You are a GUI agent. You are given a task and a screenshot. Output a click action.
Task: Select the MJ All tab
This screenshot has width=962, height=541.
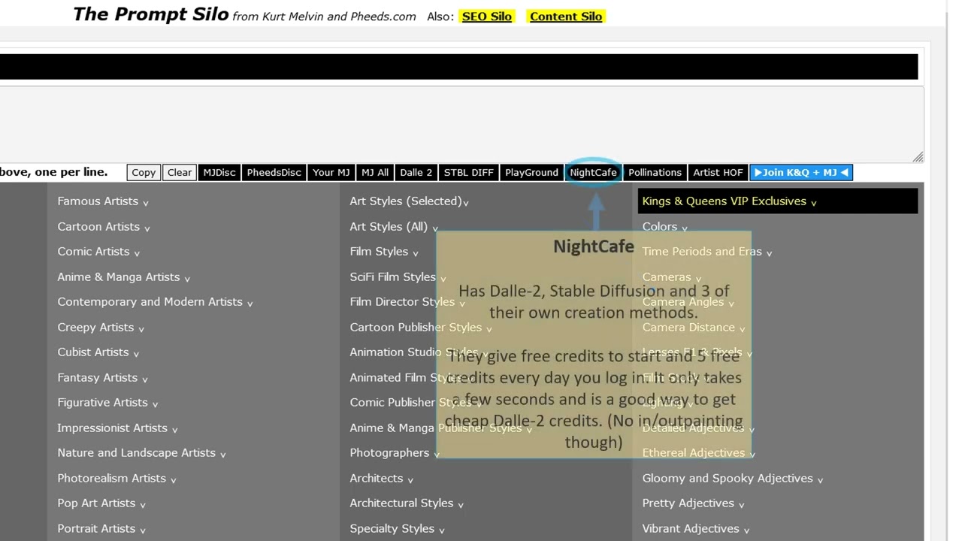375,173
